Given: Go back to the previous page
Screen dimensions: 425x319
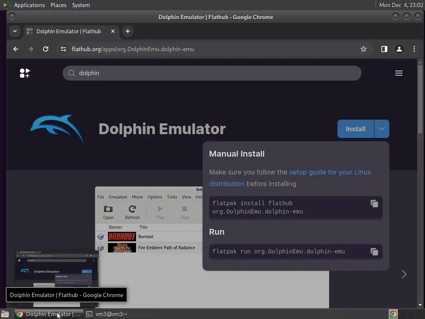Looking at the screenshot, I should point(16,49).
